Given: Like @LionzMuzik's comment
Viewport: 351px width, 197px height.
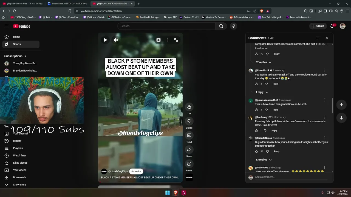Looking at the screenshot, I should click(256, 84).
